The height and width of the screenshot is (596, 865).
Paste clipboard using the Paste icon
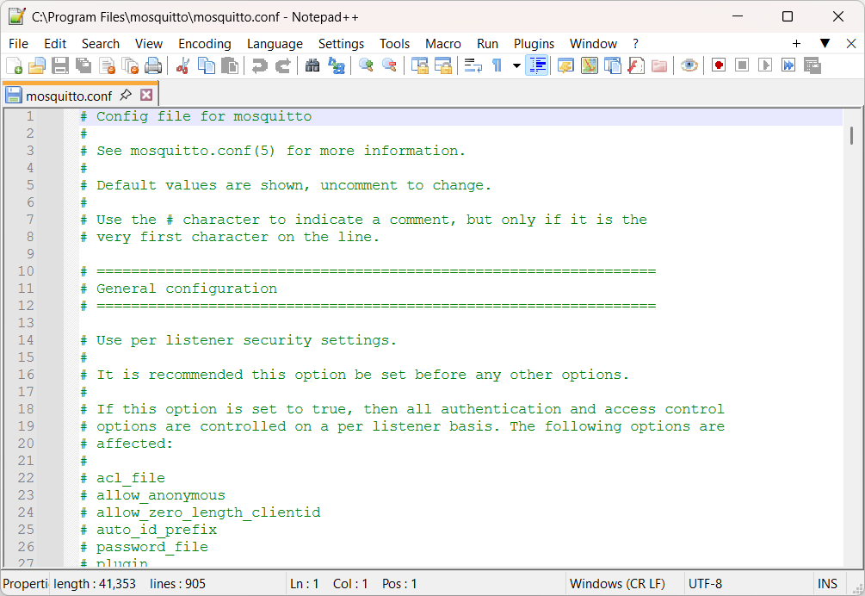[x=230, y=65]
